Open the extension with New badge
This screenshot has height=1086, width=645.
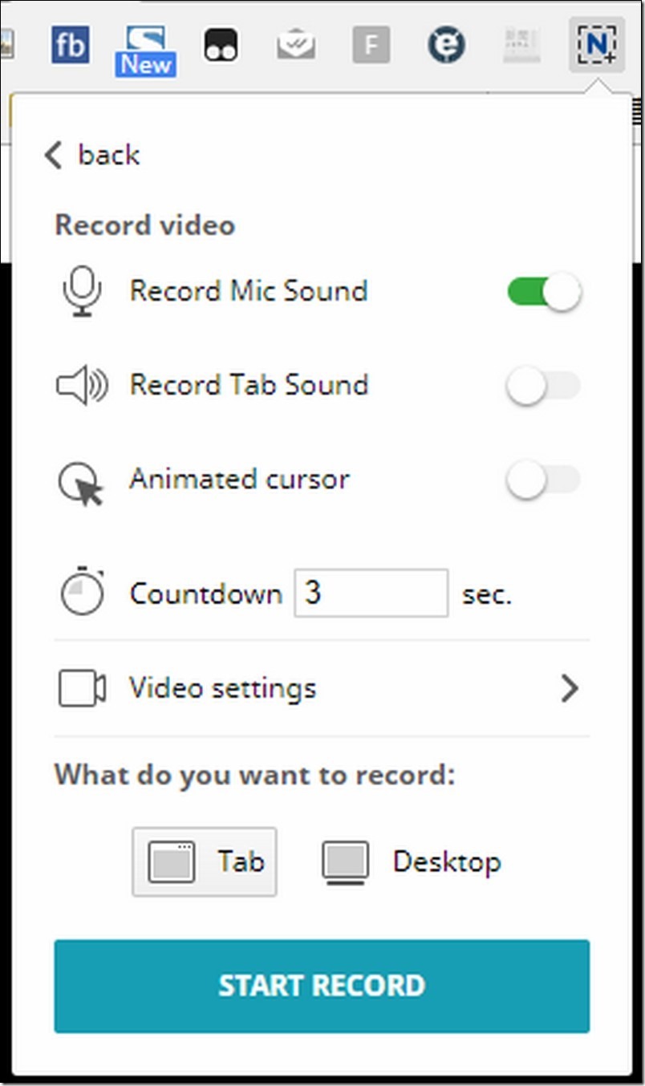pyautogui.click(x=145, y=49)
